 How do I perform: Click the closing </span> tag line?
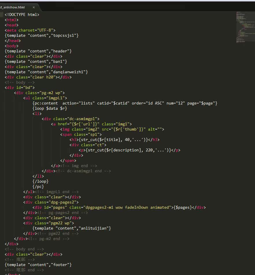[x=68, y=161]
